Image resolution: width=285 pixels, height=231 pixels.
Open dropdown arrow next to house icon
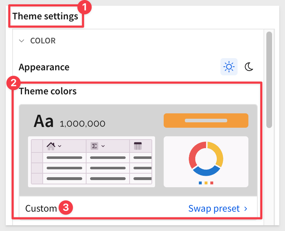[x=60, y=146]
